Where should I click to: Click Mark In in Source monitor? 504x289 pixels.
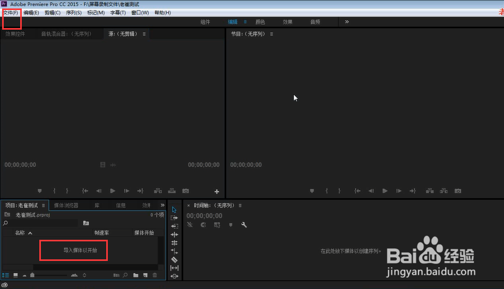click(x=54, y=191)
